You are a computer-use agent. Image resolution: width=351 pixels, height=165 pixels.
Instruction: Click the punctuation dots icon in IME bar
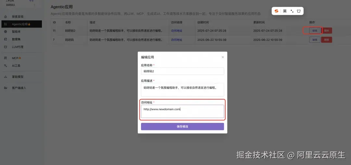tap(292, 11)
